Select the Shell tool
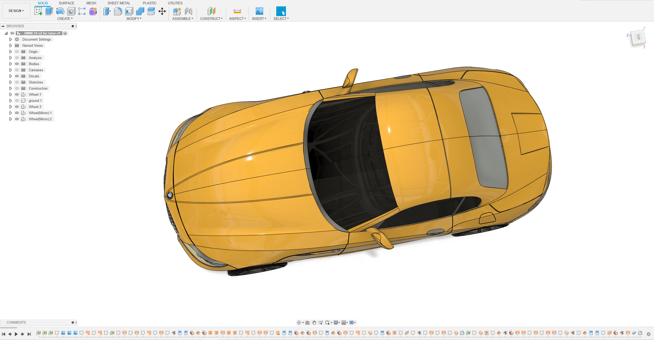Viewport: 654px width, 340px height. (x=129, y=11)
